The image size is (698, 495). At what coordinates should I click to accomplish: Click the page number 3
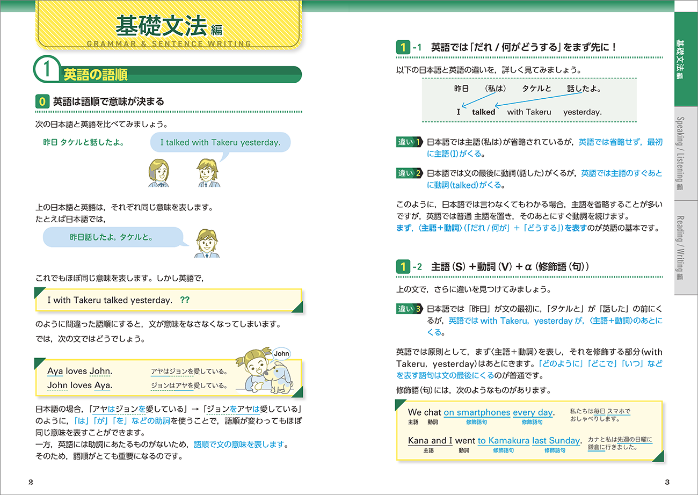(667, 481)
